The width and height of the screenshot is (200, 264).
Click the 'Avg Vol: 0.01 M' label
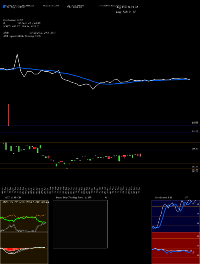pyautogui.click(x=127, y=7)
